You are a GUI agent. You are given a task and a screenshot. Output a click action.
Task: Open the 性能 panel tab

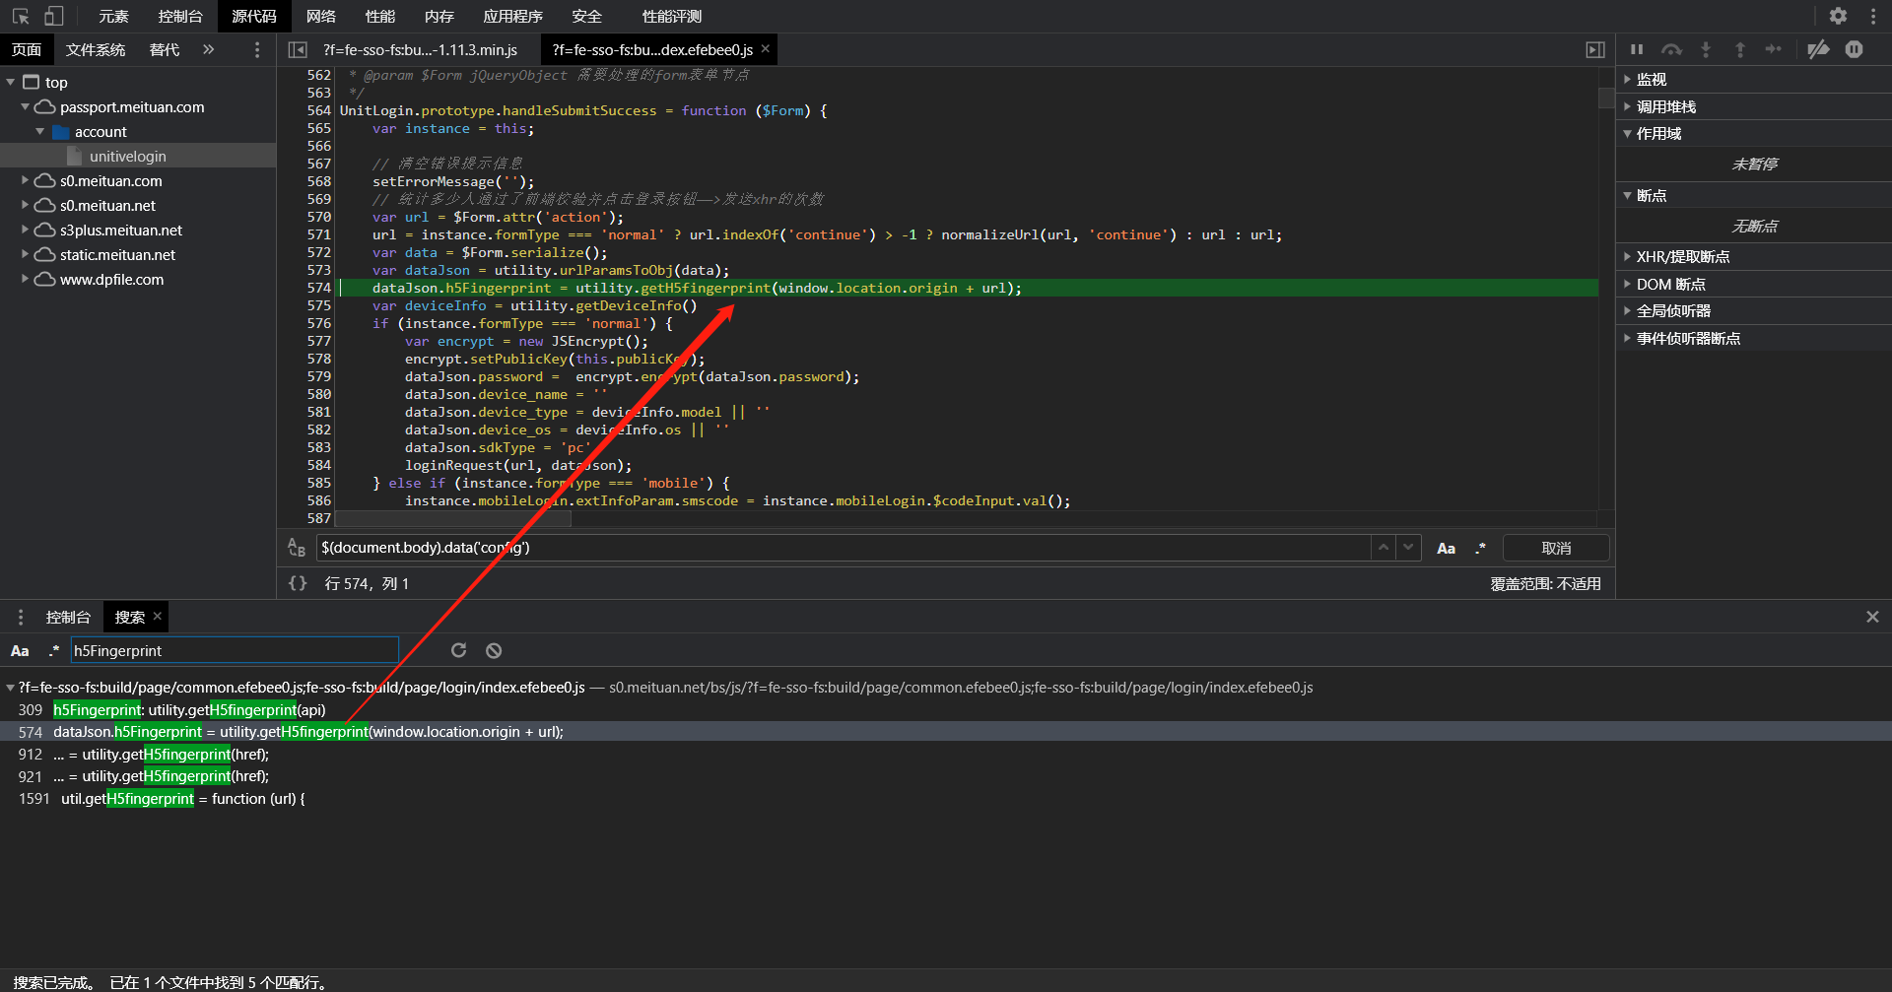(379, 16)
